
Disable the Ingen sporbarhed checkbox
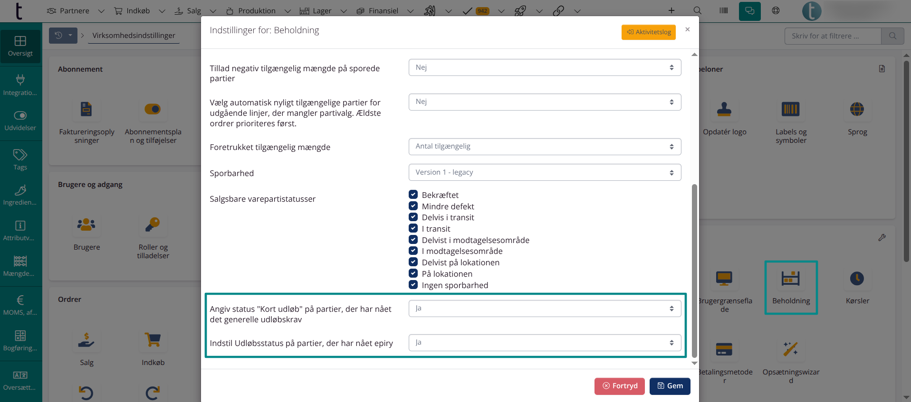tap(413, 285)
